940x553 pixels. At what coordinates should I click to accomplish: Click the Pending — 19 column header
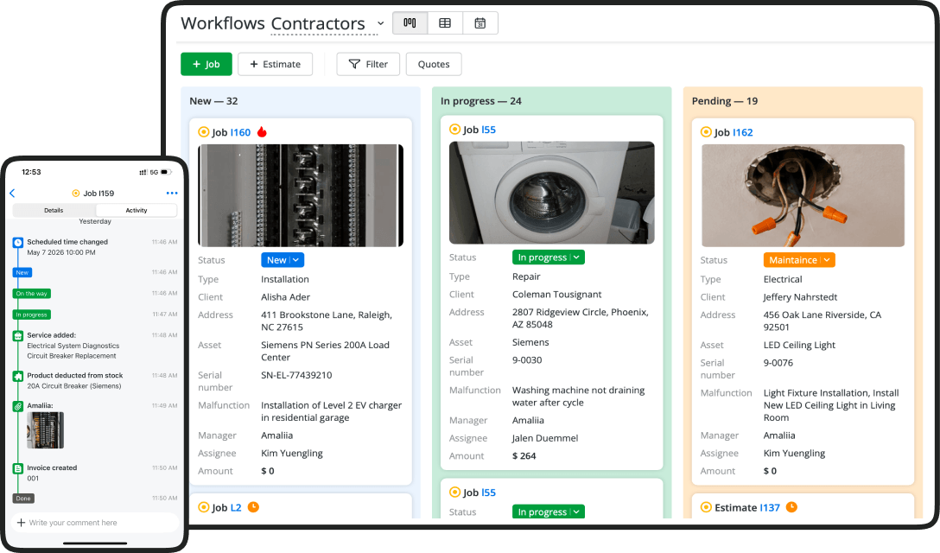point(725,101)
